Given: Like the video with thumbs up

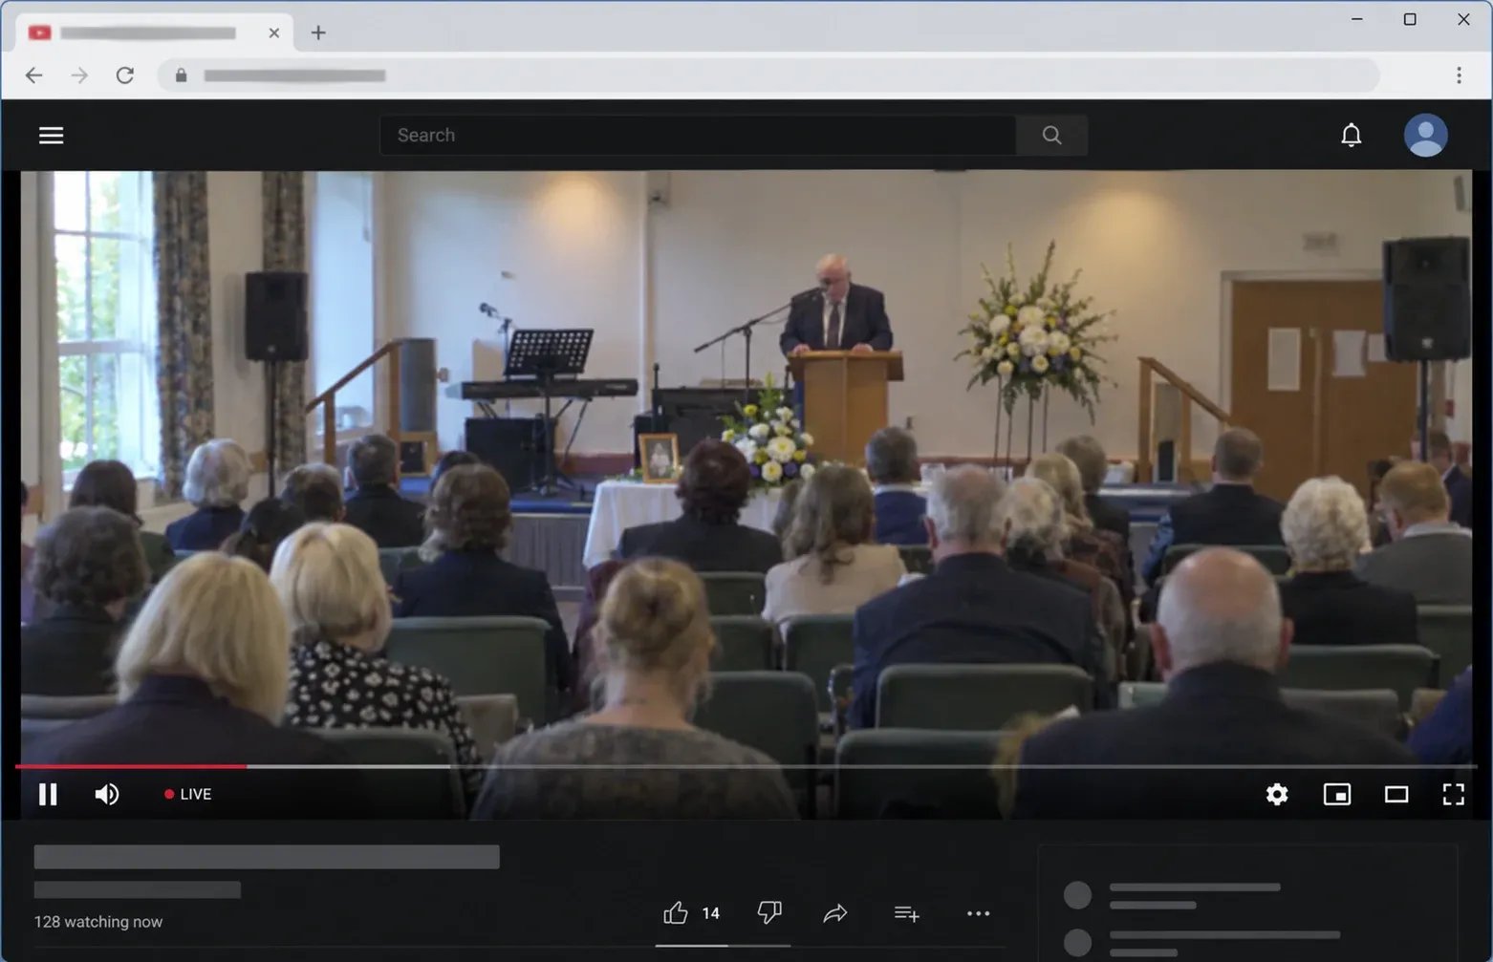Looking at the screenshot, I should (x=676, y=913).
